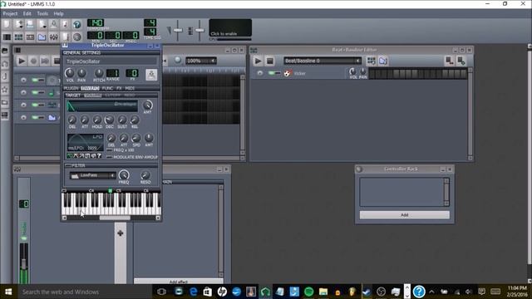Show hidden icons in the system tray
This screenshot has width=532, height=299.
431,292
